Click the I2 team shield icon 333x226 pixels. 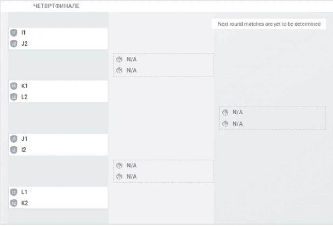13,150
